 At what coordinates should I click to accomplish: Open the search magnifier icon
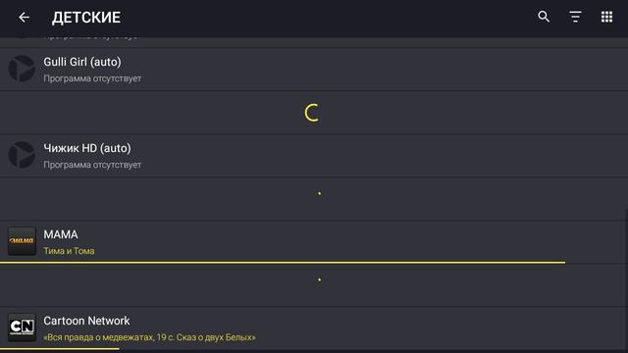pyautogui.click(x=544, y=17)
